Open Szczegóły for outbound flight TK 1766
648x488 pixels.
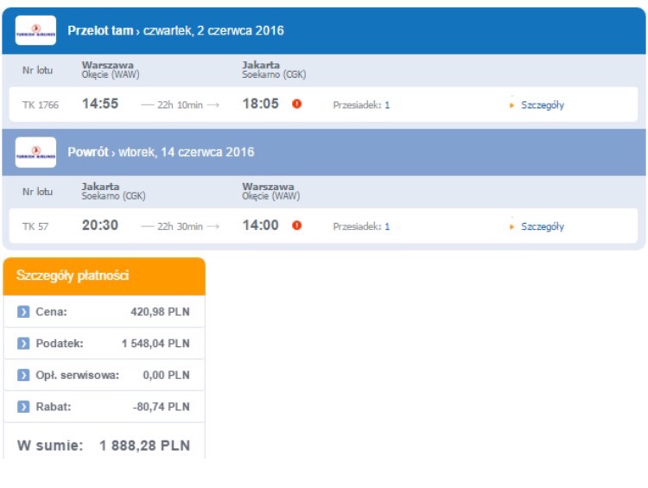tap(543, 105)
